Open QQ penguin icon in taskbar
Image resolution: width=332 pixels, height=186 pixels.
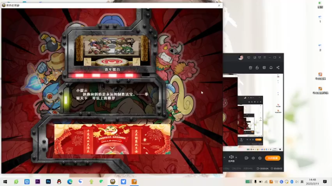click(59, 181)
